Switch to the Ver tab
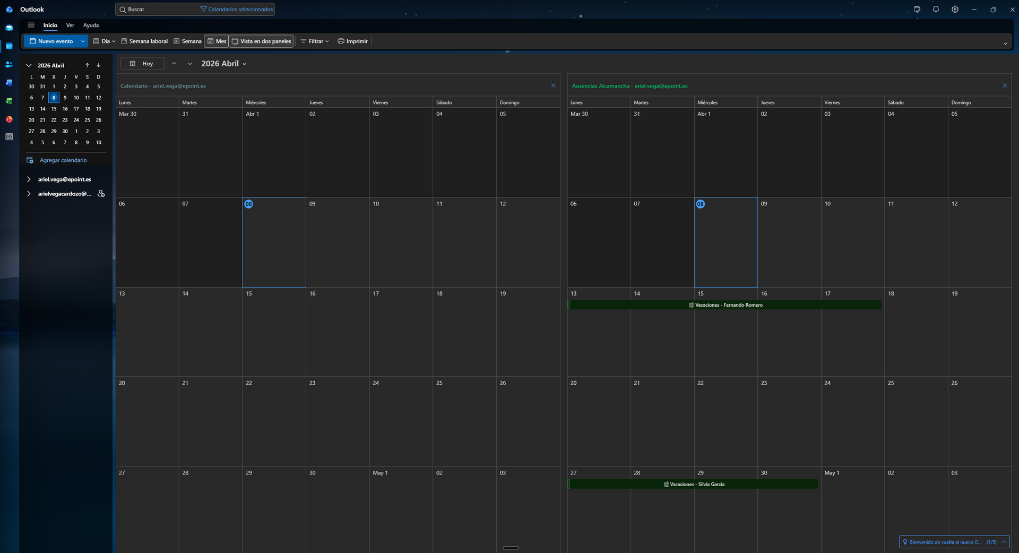Screen dimensions: 1019x553 [70, 25]
